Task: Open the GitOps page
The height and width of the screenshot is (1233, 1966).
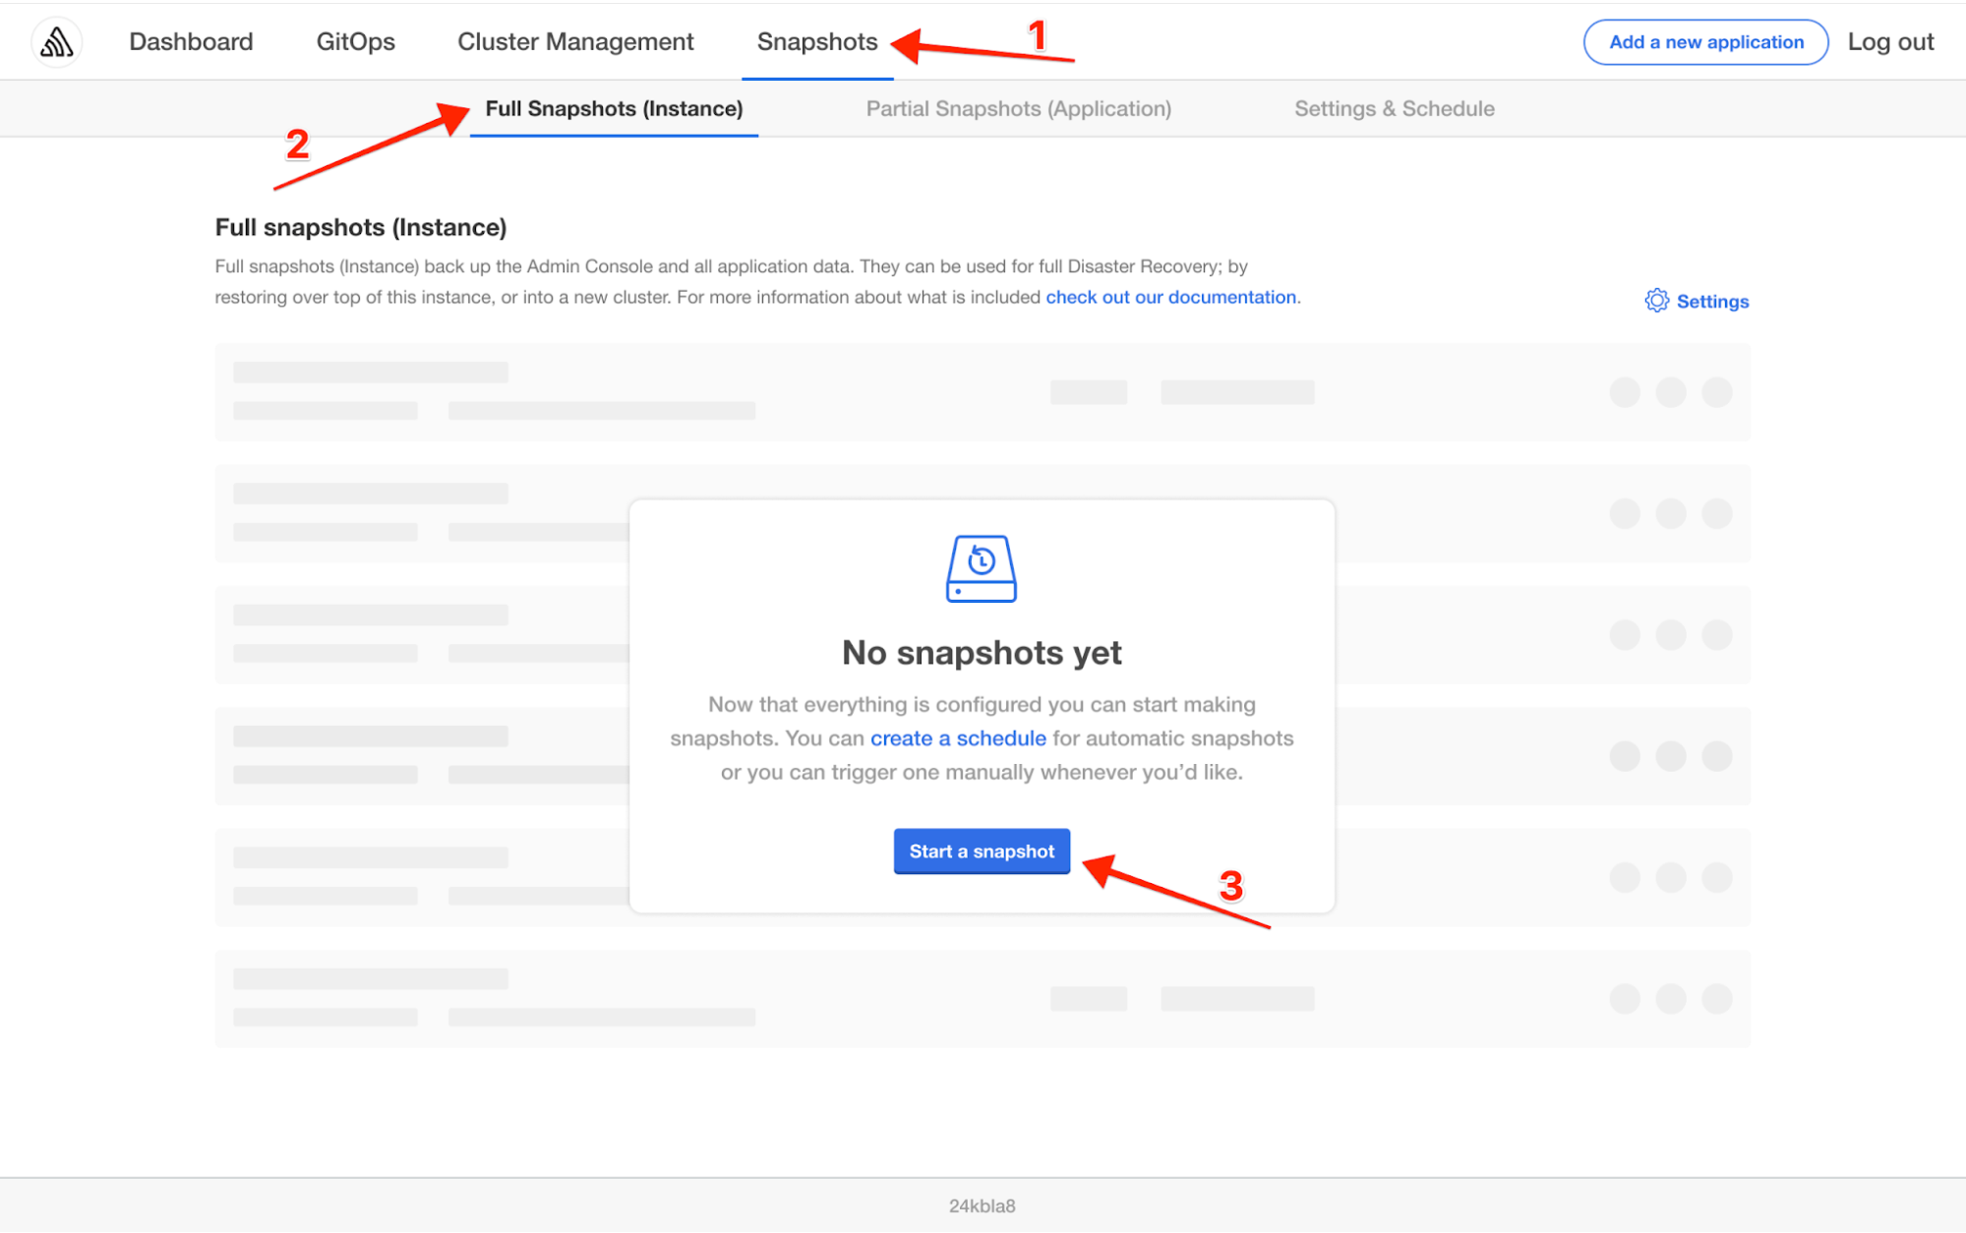Action: [355, 41]
